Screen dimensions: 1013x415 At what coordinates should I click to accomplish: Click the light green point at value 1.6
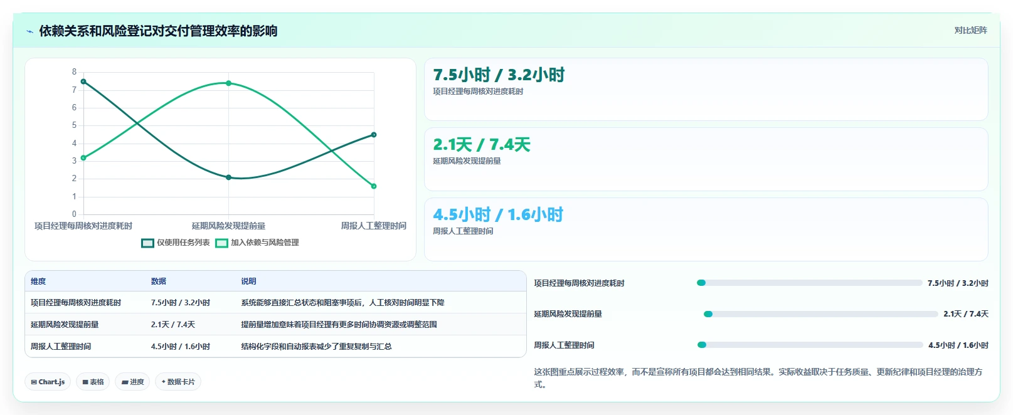374,186
